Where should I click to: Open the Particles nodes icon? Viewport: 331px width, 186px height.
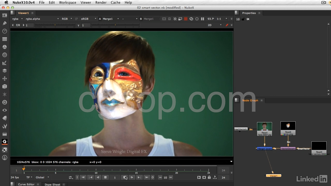tap(5, 94)
